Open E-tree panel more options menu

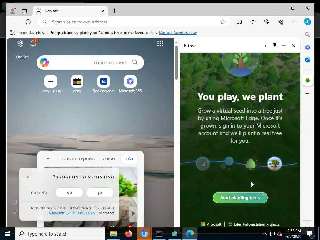click(x=265, y=45)
